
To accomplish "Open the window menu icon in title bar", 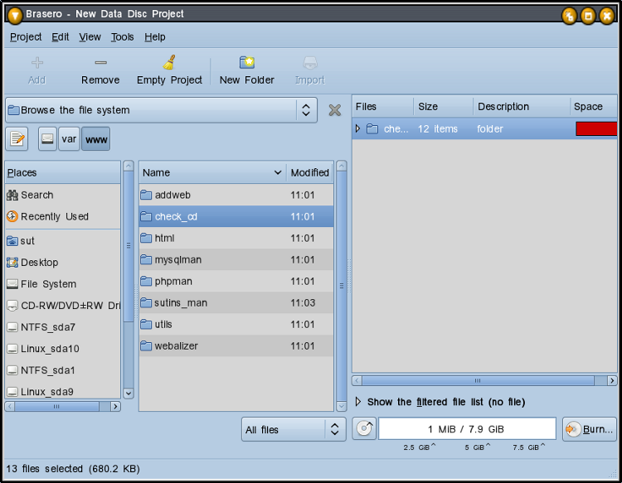I will point(15,15).
